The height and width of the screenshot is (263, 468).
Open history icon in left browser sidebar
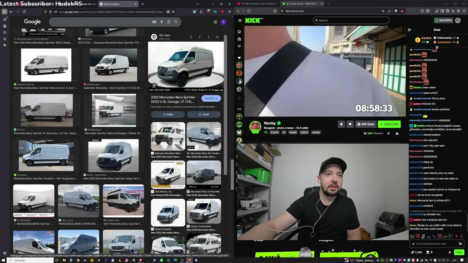pyautogui.click(x=4, y=32)
